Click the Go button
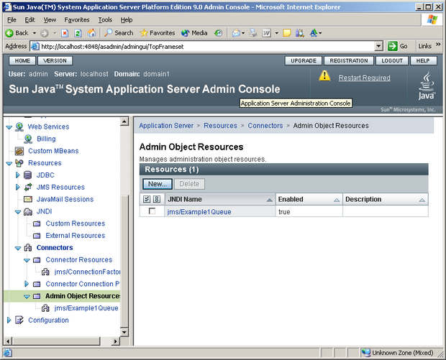 click(x=397, y=46)
